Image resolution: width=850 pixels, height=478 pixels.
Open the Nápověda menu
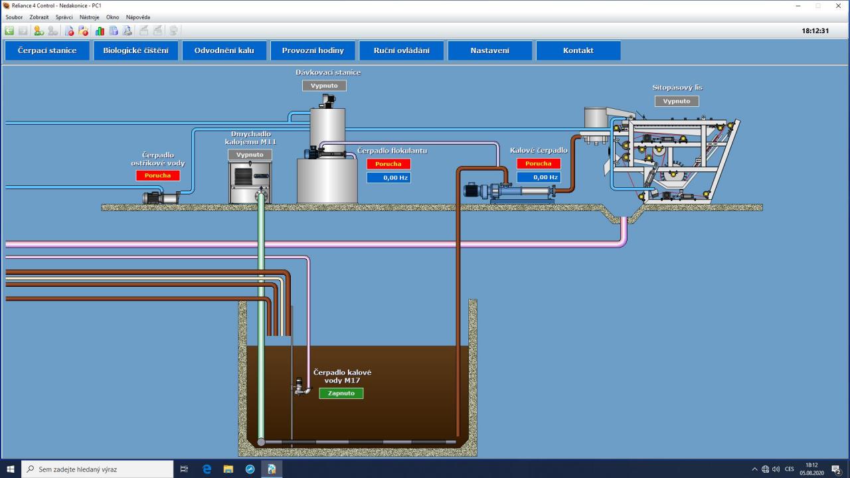[x=138, y=17]
